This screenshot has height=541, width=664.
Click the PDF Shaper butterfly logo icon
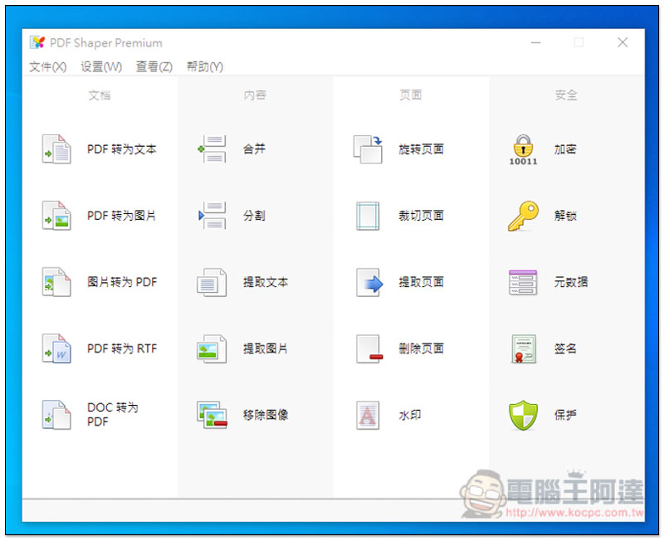click(37, 42)
